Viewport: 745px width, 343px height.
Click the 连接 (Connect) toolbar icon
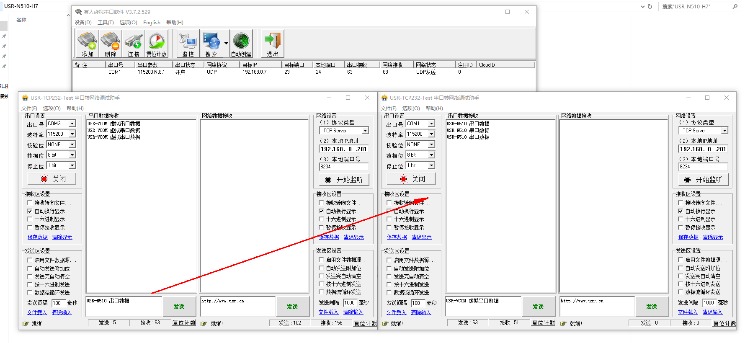tap(134, 44)
